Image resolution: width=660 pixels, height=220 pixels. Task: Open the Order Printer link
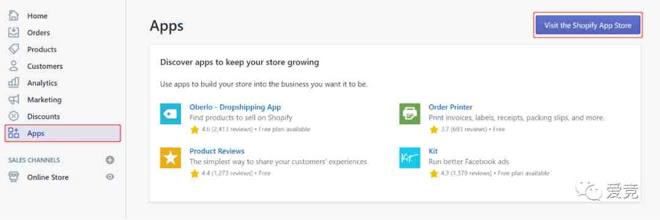pyautogui.click(x=450, y=107)
